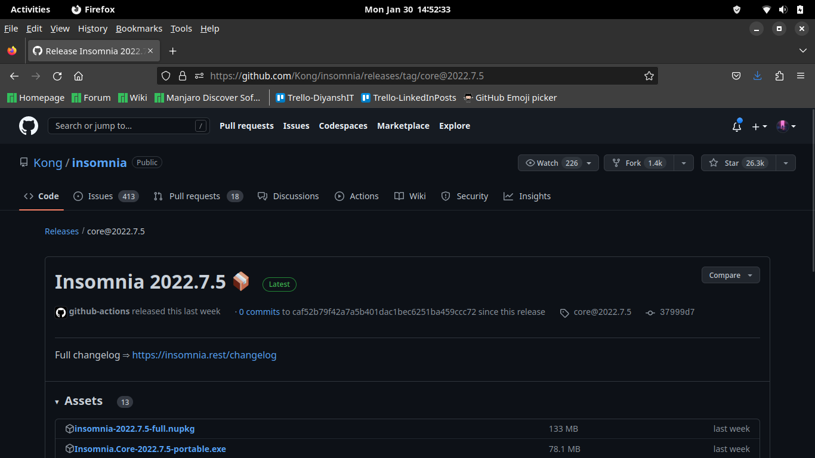Collapse the Assets section

pos(57,401)
